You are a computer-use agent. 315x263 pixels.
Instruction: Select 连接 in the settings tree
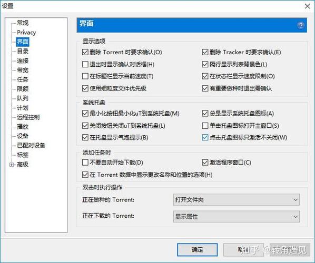tap(23, 61)
